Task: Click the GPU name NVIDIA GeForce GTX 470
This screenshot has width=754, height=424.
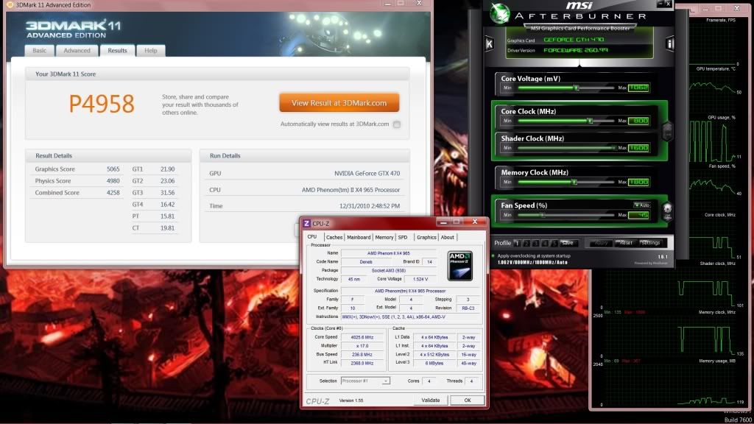Action: pyautogui.click(x=367, y=174)
